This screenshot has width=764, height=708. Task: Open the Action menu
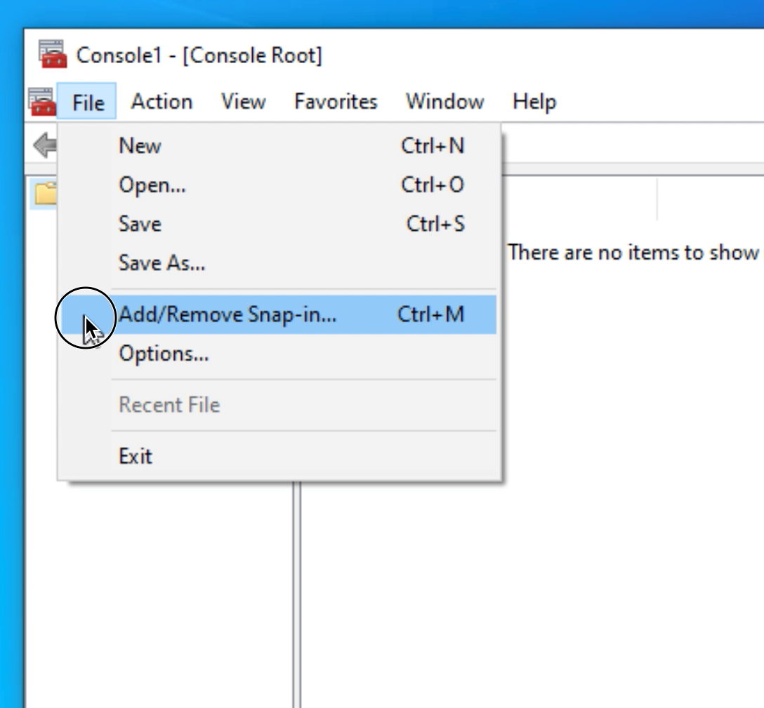[x=162, y=102]
